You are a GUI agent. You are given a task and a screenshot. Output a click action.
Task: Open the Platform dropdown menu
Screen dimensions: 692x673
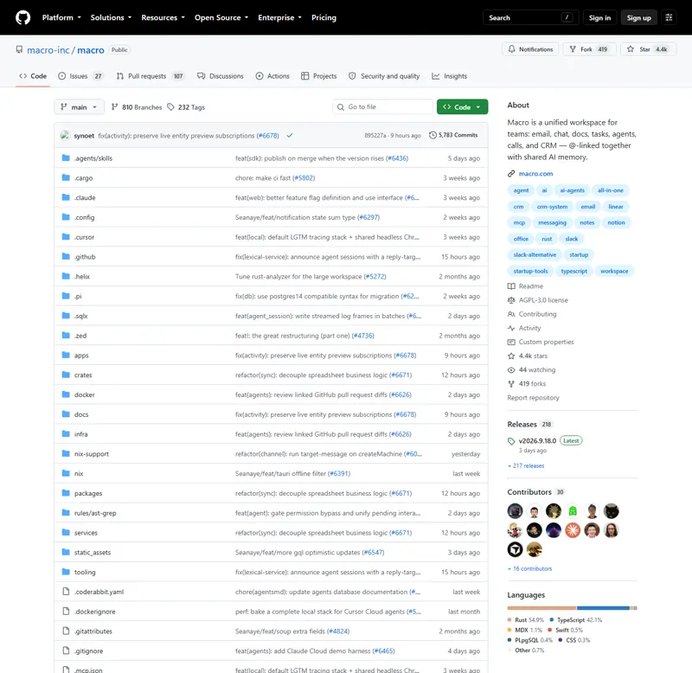(x=61, y=17)
